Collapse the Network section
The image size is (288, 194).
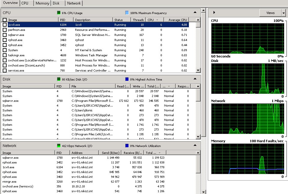pos(195,145)
